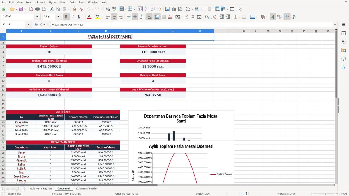The width and height of the screenshot is (349, 196).
Task: Select column D header
Action: [x=106, y=31]
